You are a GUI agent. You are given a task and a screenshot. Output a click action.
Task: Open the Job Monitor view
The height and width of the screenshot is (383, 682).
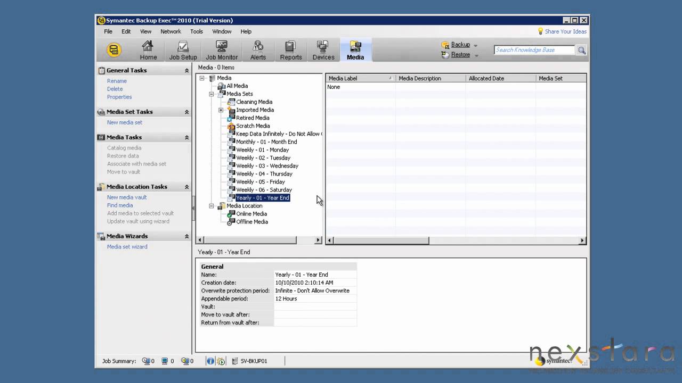(222, 51)
